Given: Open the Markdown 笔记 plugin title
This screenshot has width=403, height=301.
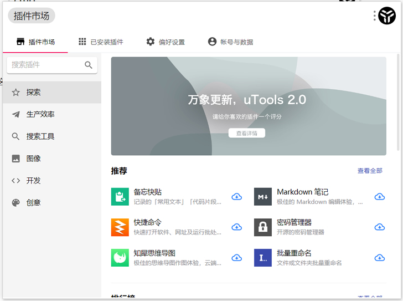Looking at the screenshot, I should pos(302,192).
